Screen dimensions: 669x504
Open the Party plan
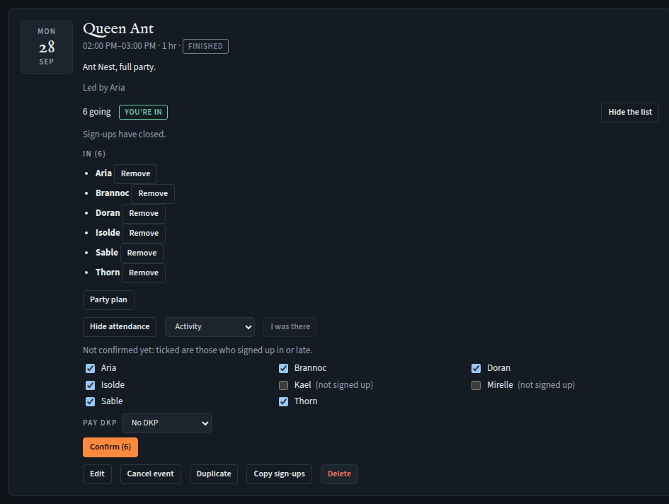pyautogui.click(x=108, y=300)
